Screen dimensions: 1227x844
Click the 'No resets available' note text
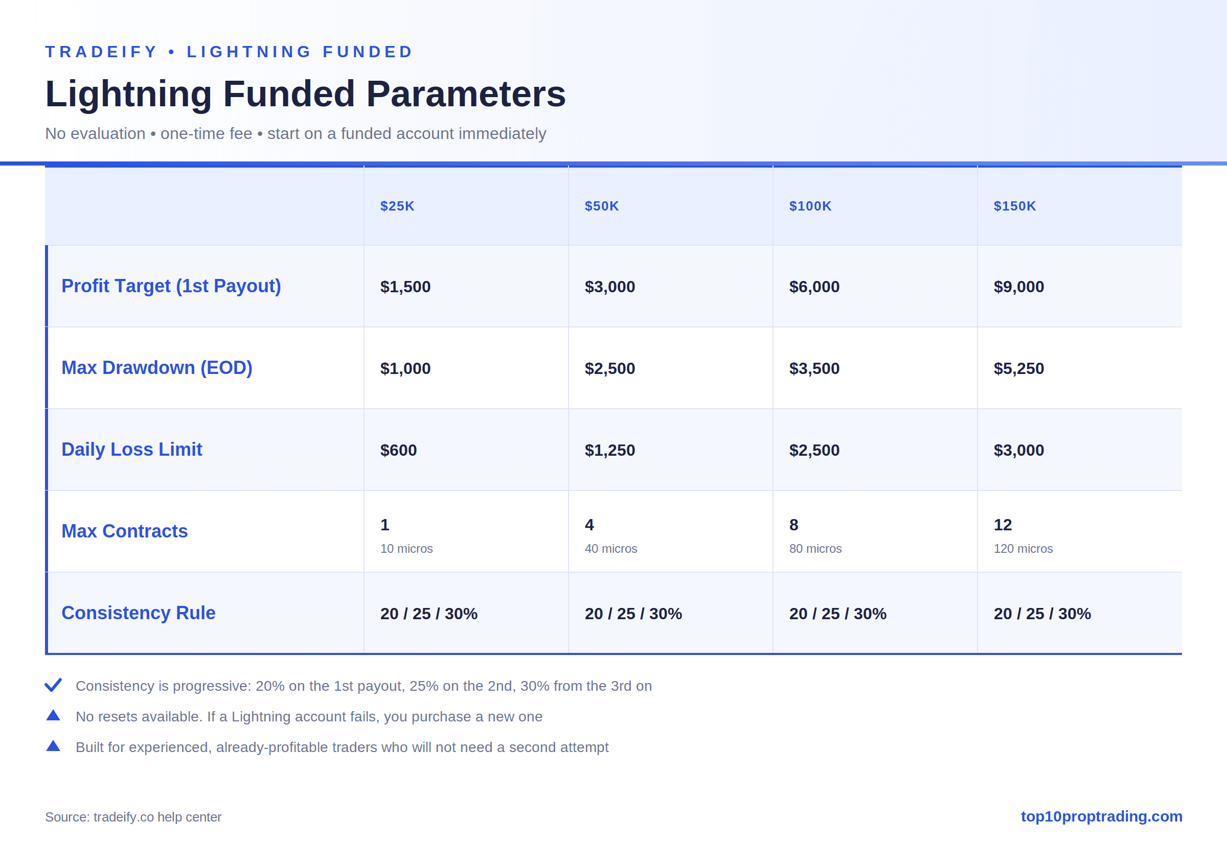click(309, 717)
